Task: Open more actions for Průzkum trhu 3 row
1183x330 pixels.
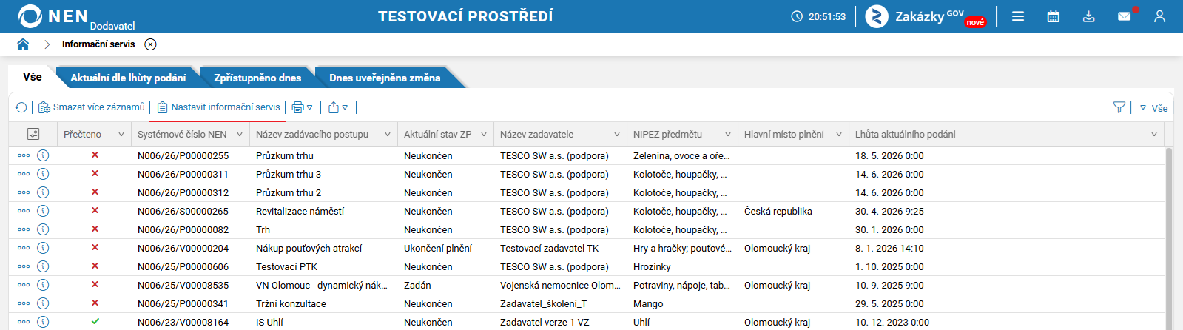Action: coord(24,174)
